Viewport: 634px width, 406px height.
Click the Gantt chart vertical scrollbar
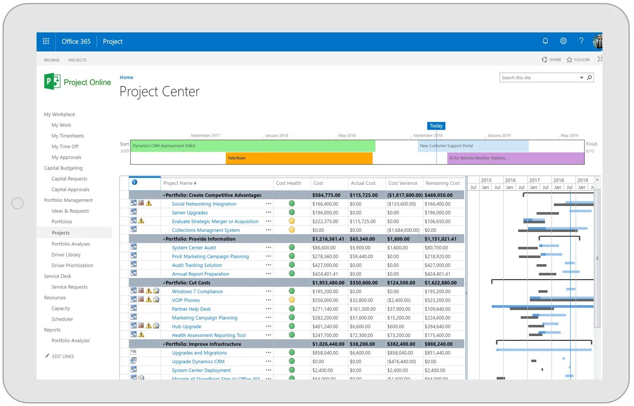coord(597,258)
